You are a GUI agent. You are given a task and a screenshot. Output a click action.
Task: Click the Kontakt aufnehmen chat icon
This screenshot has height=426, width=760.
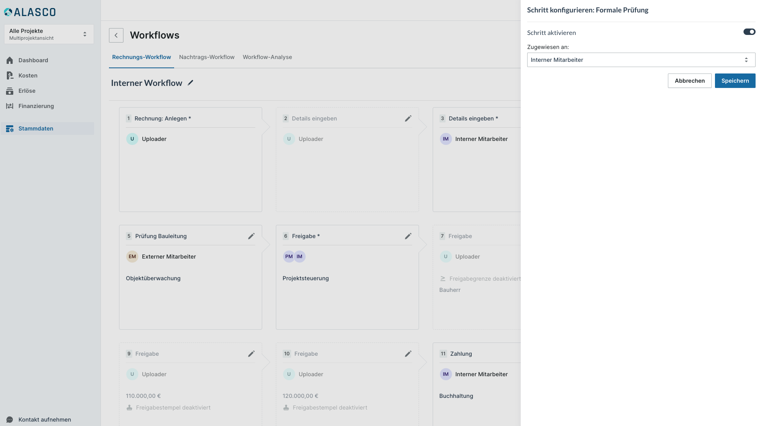tap(10, 420)
